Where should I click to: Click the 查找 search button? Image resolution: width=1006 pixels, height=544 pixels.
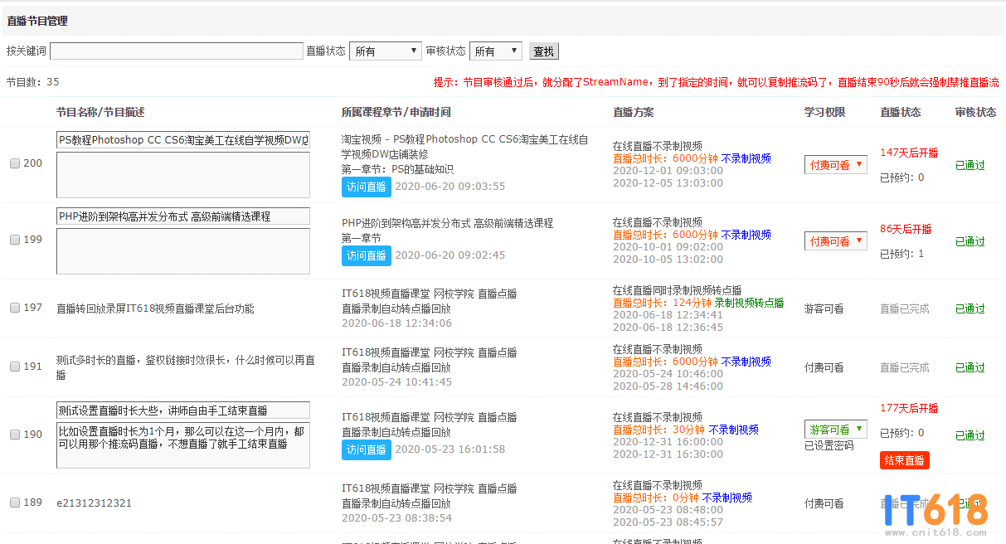[x=544, y=51]
